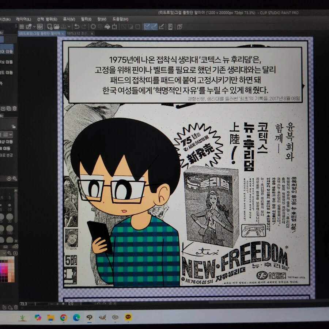Open Google Chrome from the taskbar
329x329 pixels.
coord(64,318)
